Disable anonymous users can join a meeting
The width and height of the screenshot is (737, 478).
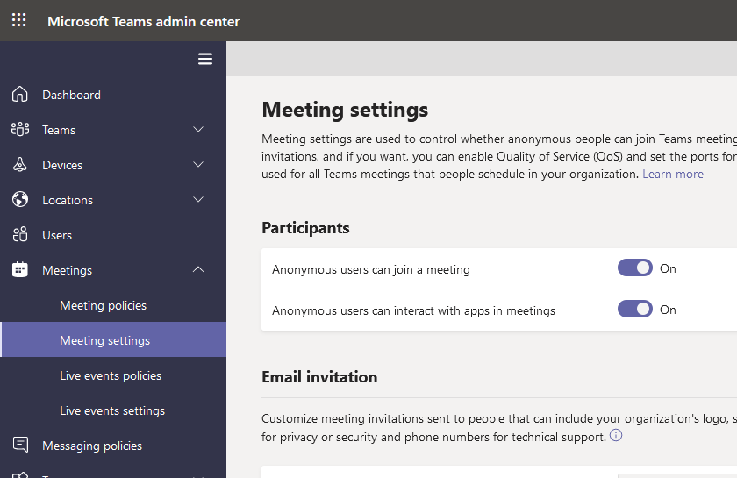pyautogui.click(x=634, y=268)
